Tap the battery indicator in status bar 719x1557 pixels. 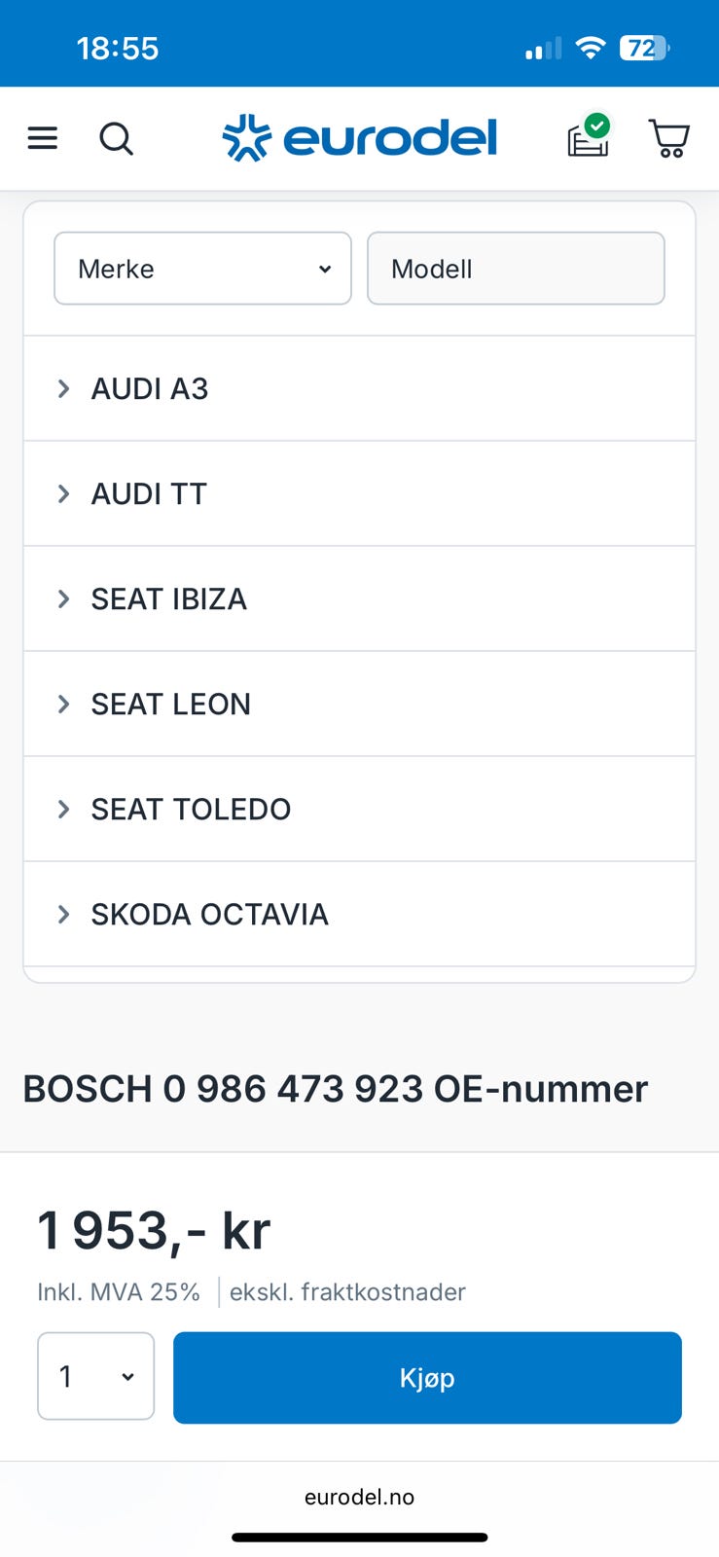pos(644,48)
